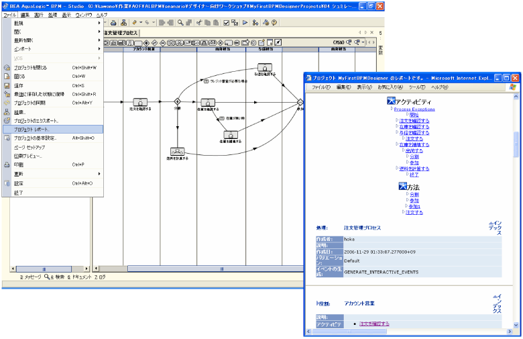Choose プロジェクト レポート menu entry

(53, 130)
